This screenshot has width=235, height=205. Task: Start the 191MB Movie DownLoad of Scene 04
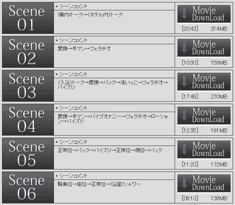point(204,116)
